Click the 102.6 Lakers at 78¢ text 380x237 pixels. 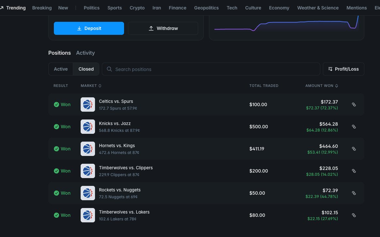click(x=118, y=219)
